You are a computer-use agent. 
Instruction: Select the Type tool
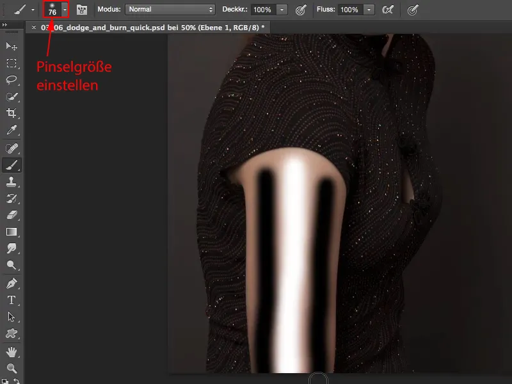(12, 300)
